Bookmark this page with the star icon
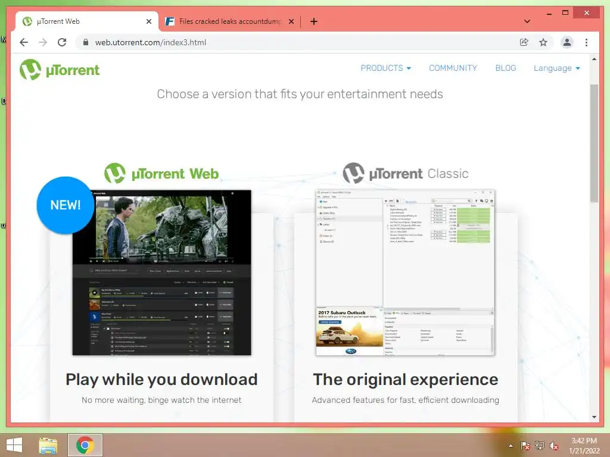 tap(543, 42)
